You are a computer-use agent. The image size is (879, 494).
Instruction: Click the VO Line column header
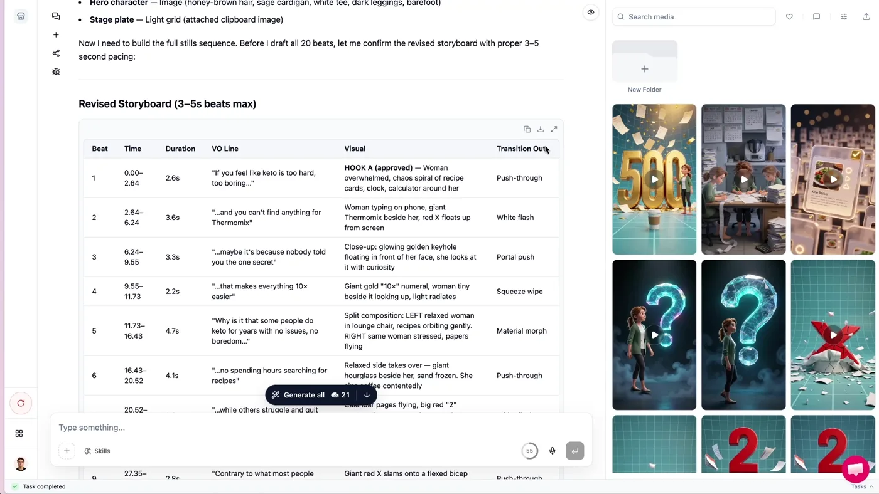click(225, 149)
